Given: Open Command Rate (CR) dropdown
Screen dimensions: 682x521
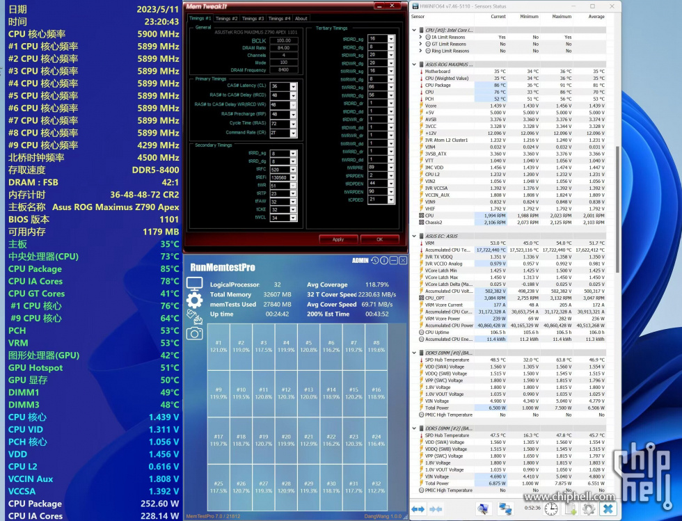Looking at the screenshot, I should (x=293, y=133).
